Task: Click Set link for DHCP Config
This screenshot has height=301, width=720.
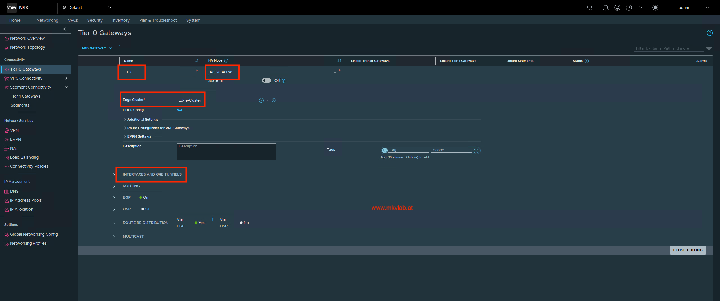Action: click(179, 110)
